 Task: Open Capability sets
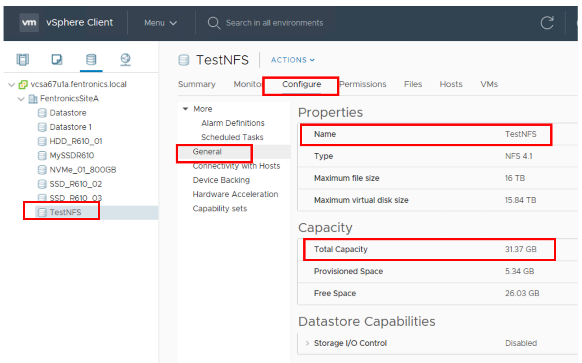pos(220,209)
